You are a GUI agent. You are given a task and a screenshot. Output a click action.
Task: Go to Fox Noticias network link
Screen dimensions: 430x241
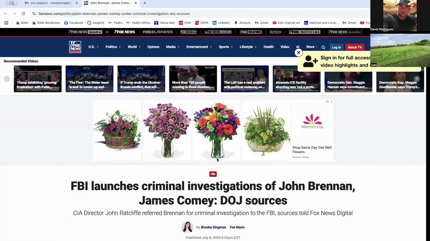click(305, 32)
